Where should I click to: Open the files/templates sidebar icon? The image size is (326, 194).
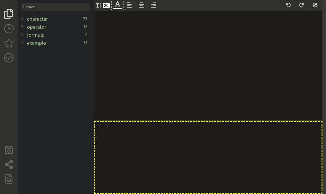click(9, 14)
